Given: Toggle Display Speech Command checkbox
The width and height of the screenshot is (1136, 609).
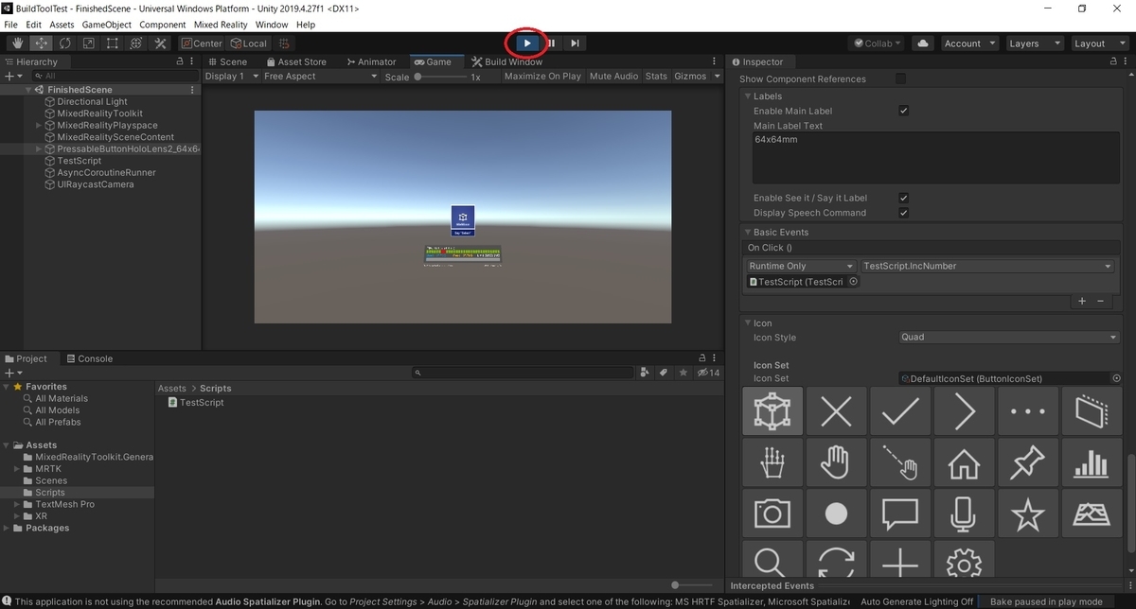Looking at the screenshot, I should 903,213.
